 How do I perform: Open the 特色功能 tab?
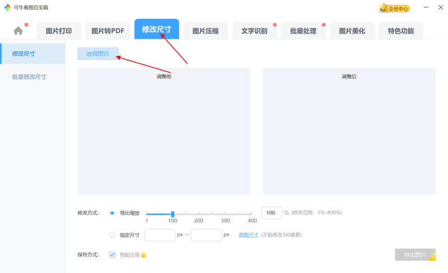pos(401,31)
